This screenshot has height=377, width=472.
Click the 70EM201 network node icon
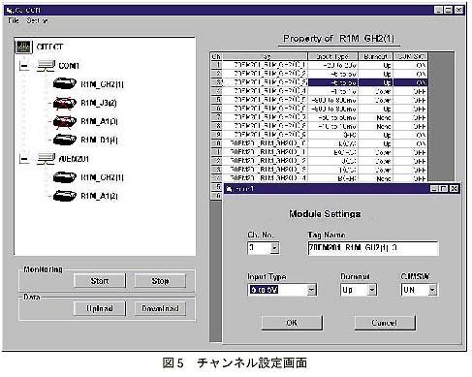[46, 159]
